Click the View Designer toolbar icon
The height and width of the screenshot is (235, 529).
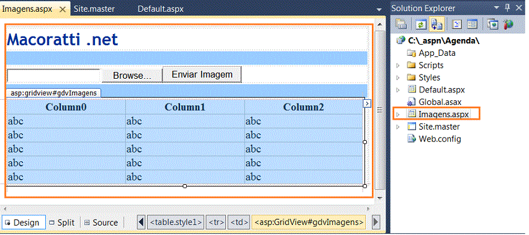[472, 24]
